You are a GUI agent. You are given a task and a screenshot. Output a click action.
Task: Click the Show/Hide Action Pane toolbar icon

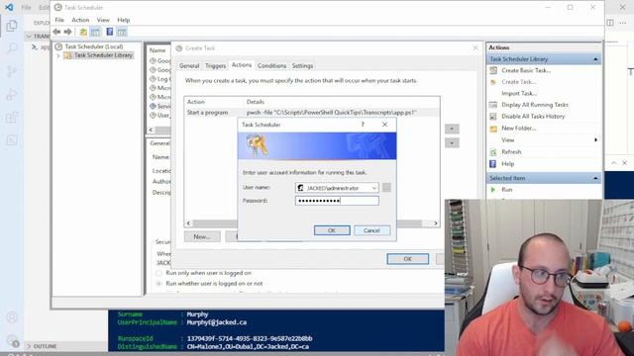tap(122, 32)
